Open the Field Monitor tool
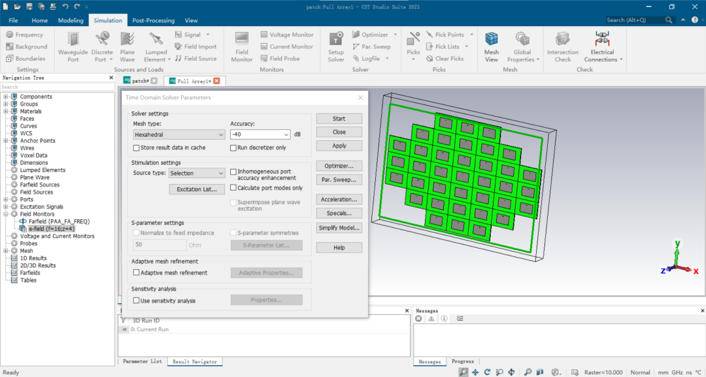 point(241,46)
